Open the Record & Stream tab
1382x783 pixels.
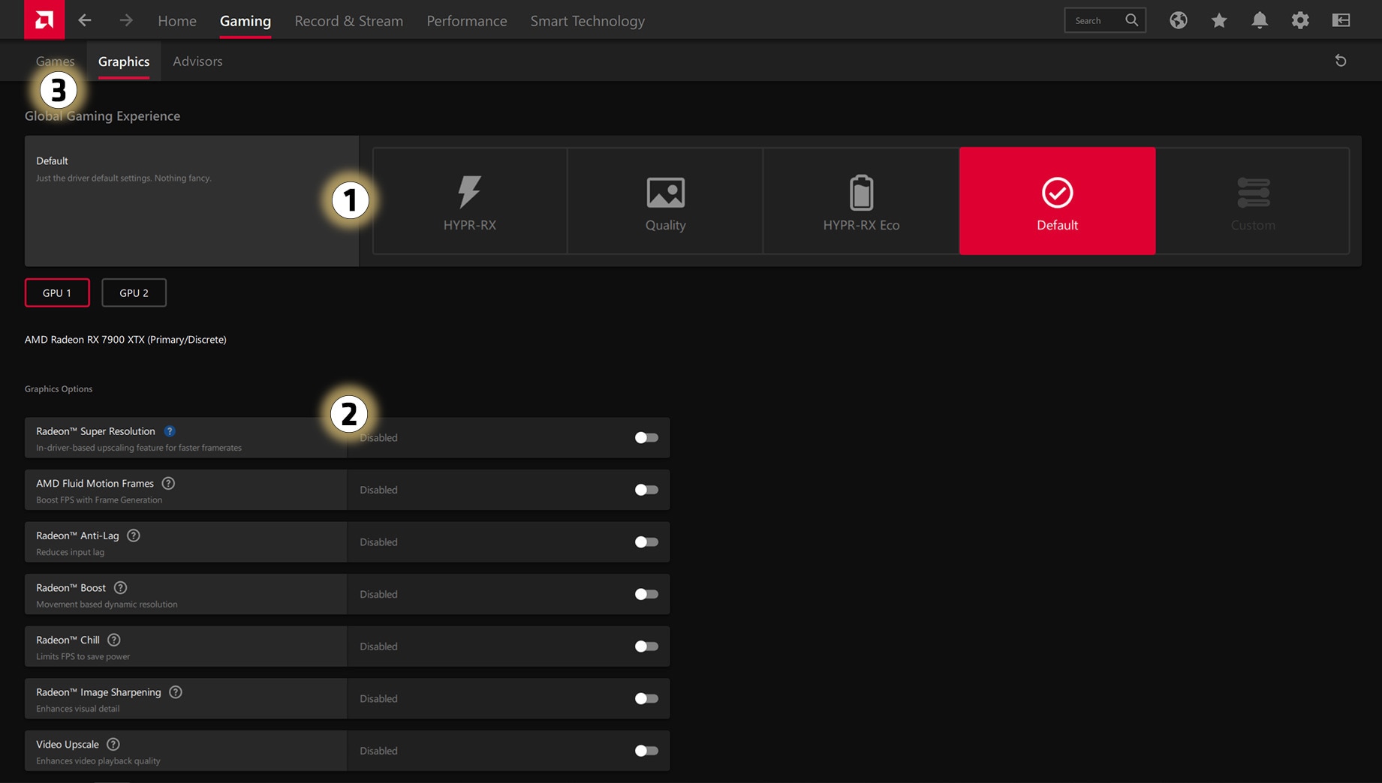tap(349, 21)
